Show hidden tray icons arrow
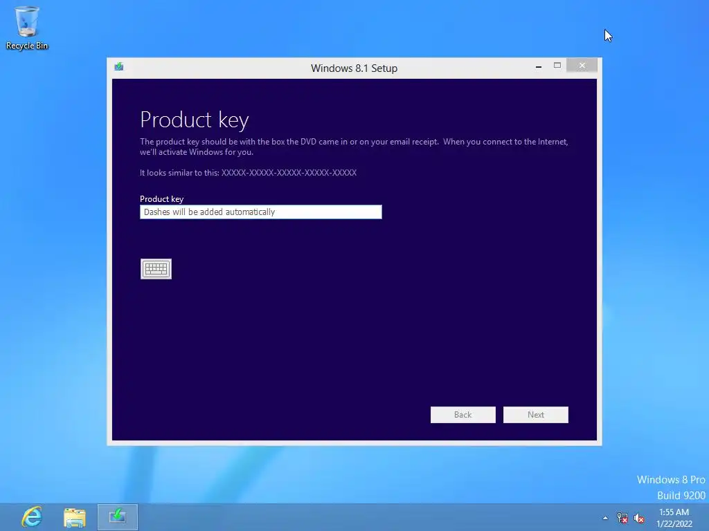709x531 pixels. coord(605,518)
